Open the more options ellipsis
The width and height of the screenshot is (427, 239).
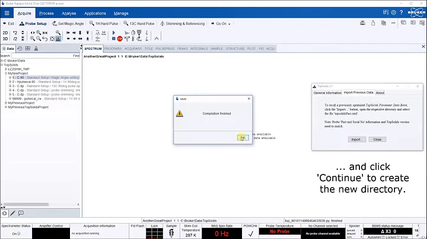(393, 23)
